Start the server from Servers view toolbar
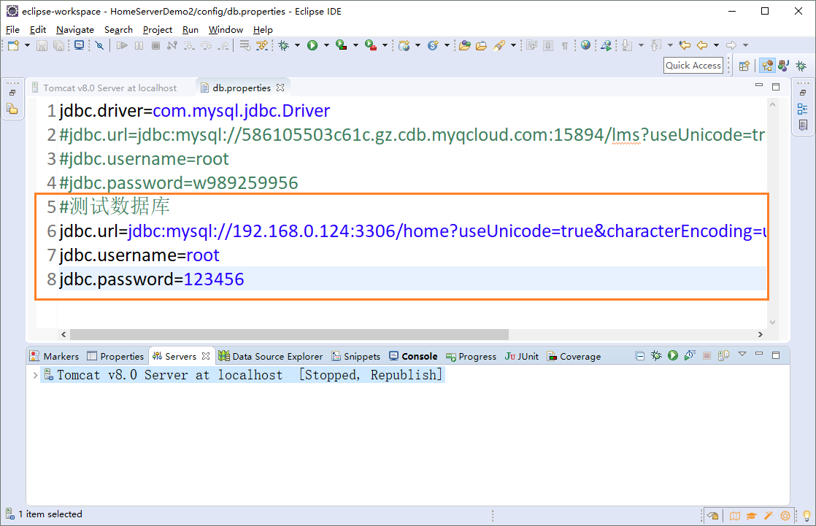816x526 pixels. (672, 356)
